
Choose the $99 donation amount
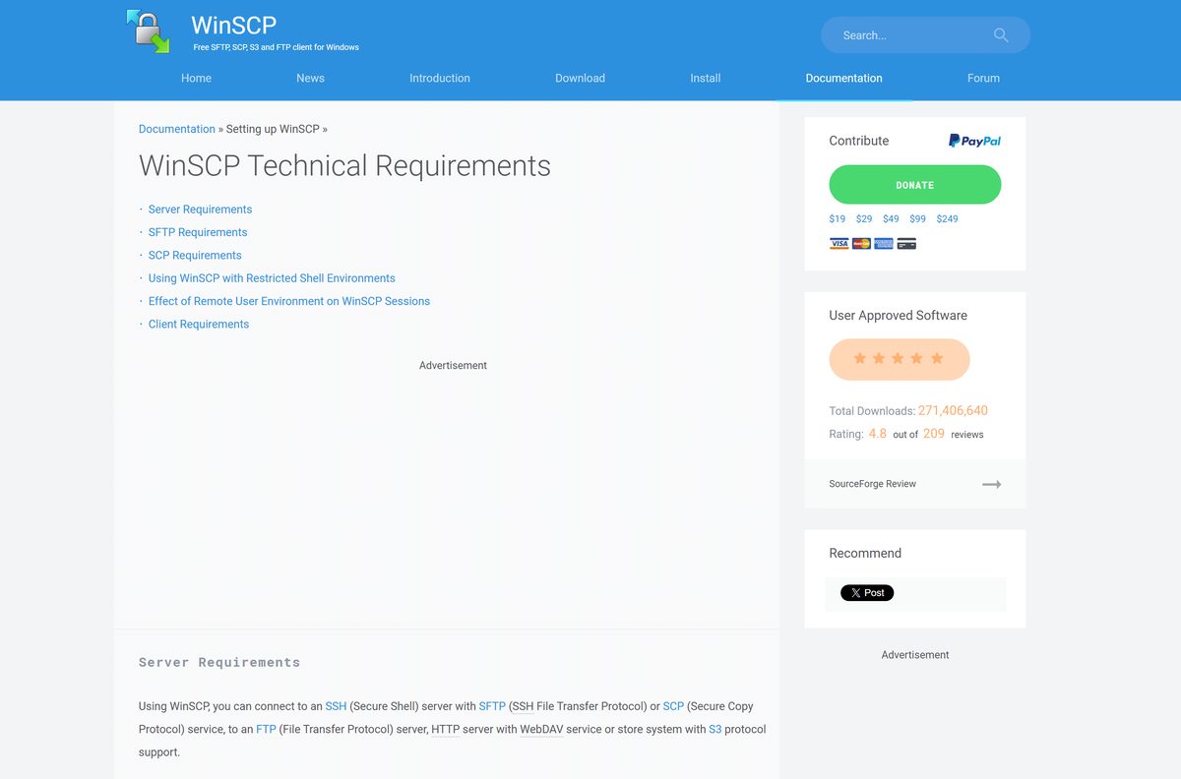(917, 218)
